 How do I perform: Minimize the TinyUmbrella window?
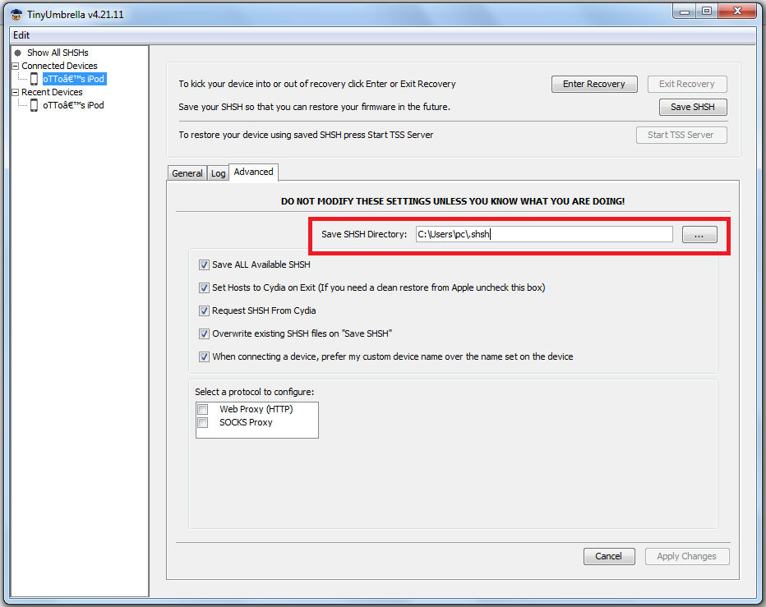pos(685,11)
